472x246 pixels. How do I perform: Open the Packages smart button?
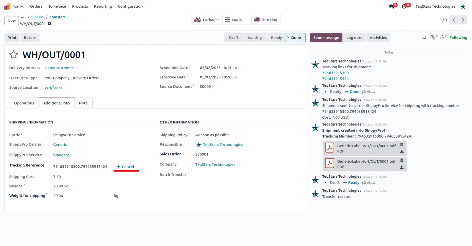pos(207,20)
